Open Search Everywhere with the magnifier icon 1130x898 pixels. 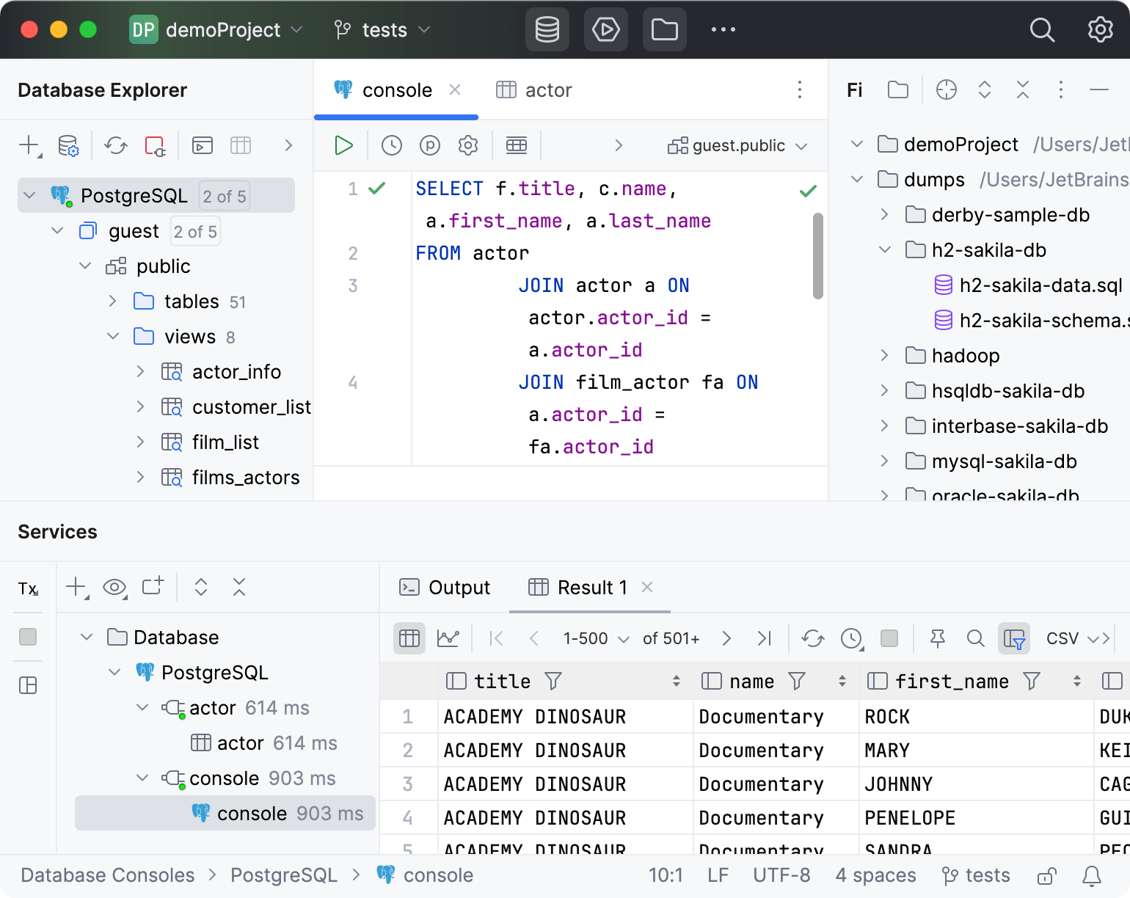(x=1042, y=30)
